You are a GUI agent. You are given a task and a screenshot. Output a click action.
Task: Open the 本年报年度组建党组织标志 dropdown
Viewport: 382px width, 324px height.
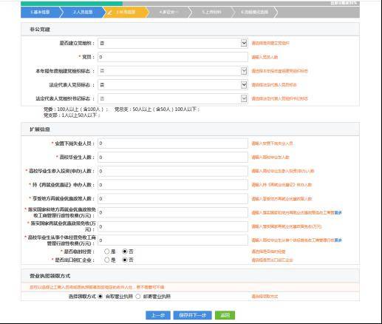point(244,71)
